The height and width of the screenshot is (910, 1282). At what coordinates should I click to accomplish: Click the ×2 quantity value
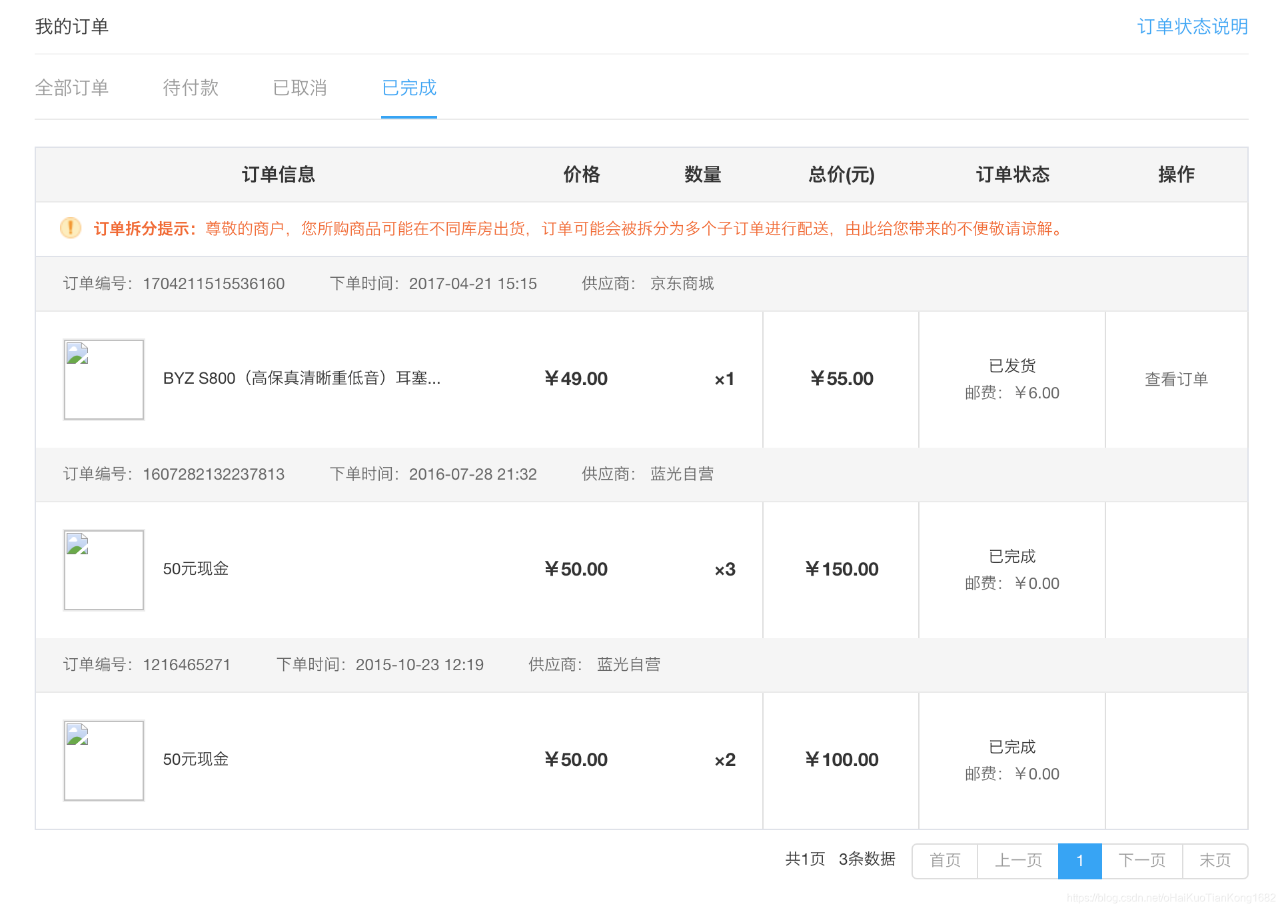pos(725,760)
